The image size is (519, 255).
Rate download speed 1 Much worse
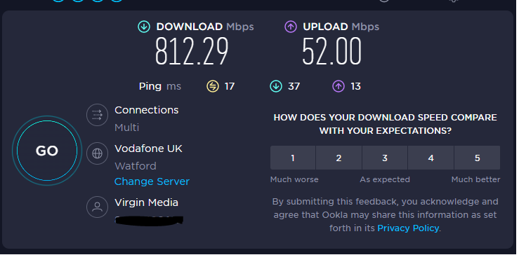coord(293,158)
